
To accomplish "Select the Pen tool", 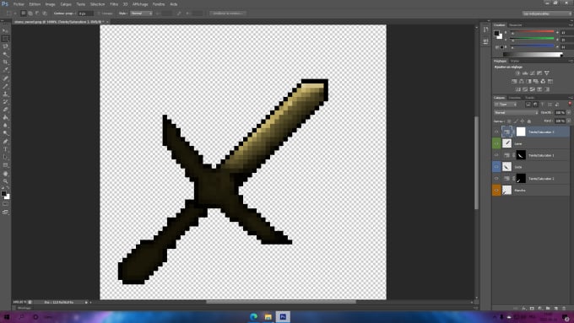I will pyautogui.click(x=6, y=142).
